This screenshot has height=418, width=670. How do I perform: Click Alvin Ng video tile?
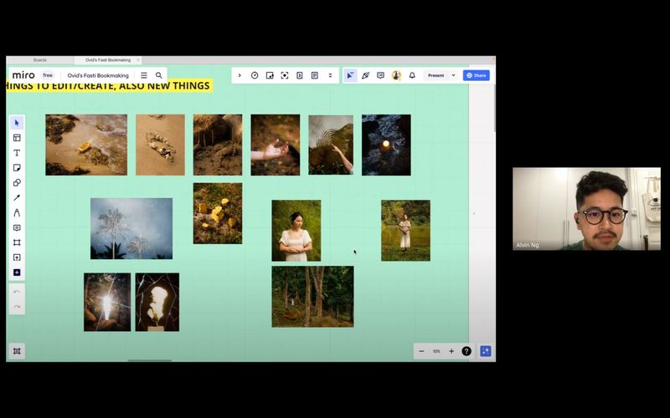[x=586, y=208]
